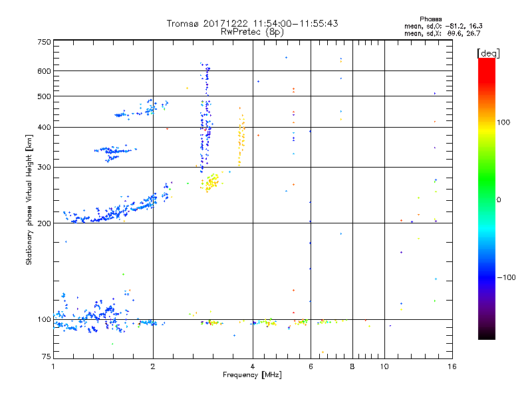
Task: Click the x-axis tick label '10'
Action: pyautogui.click(x=384, y=366)
